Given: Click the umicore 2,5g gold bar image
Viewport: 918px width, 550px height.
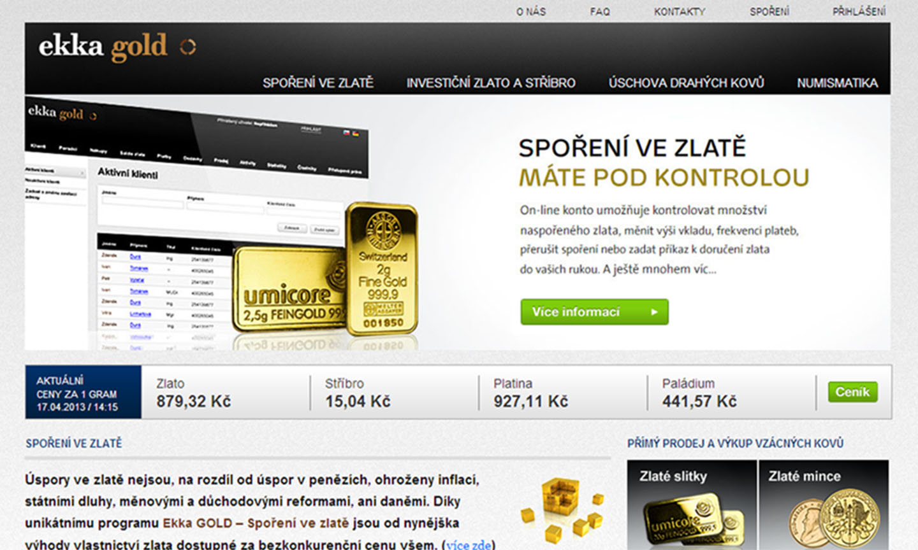Looking at the screenshot, I should click(x=289, y=290).
